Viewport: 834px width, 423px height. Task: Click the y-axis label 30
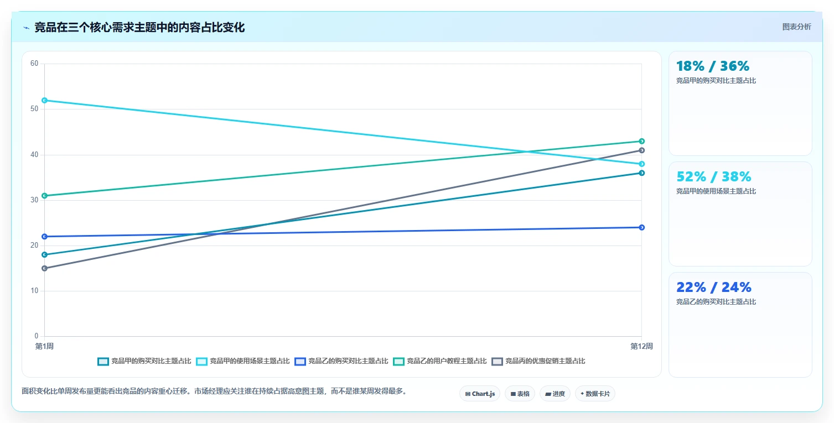click(34, 200)
